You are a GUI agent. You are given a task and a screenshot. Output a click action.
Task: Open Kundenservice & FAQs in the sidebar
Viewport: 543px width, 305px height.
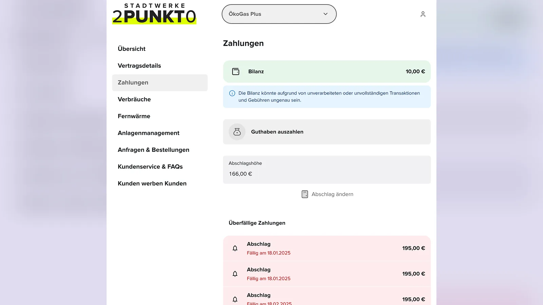150,167
